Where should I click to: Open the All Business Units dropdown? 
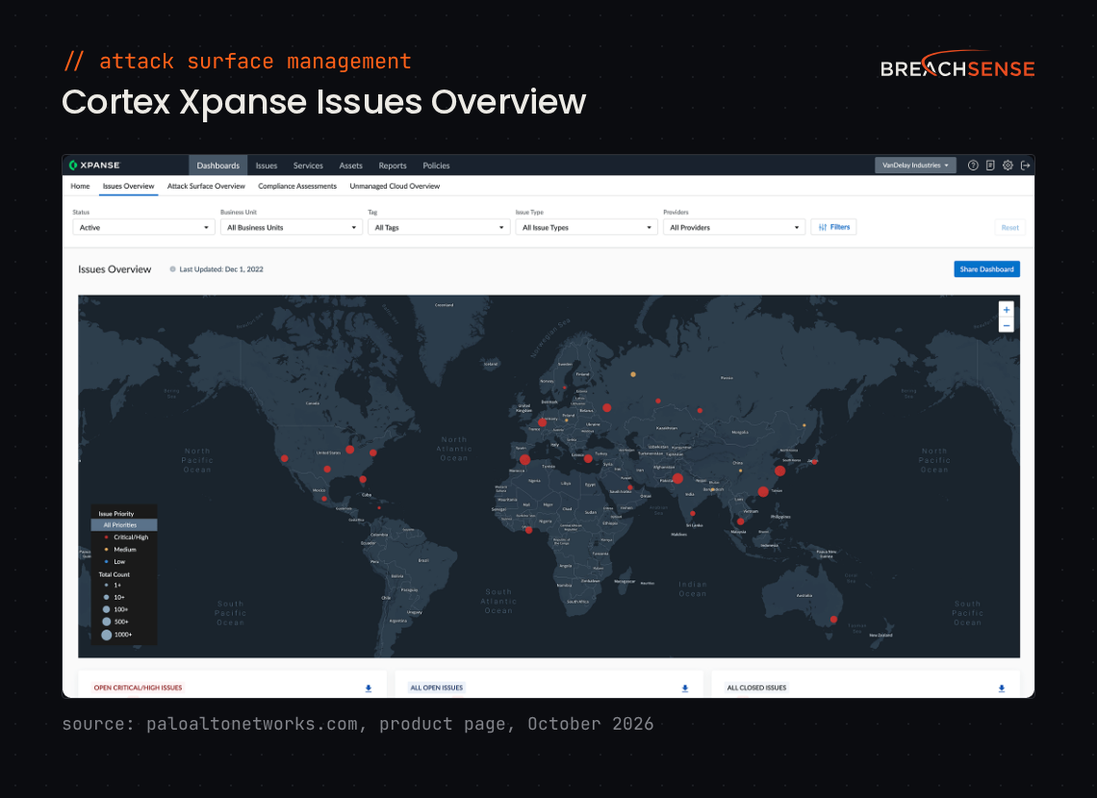pos(291,227)
